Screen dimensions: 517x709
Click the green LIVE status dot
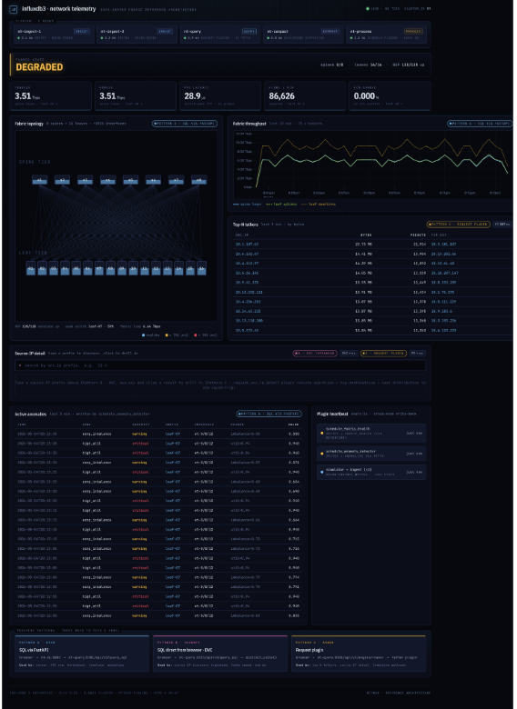point(368,8)
